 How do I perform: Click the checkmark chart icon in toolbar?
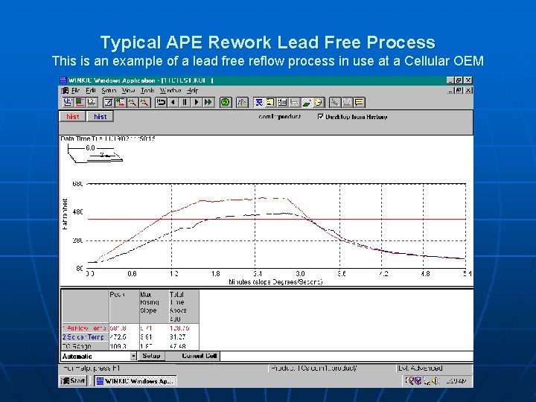[x=92, y=102]
